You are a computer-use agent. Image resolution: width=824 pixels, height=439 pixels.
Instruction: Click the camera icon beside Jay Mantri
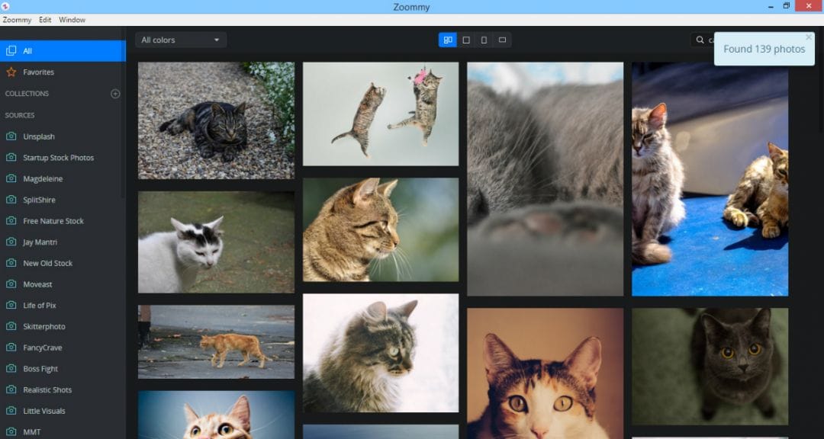(11, 242)
